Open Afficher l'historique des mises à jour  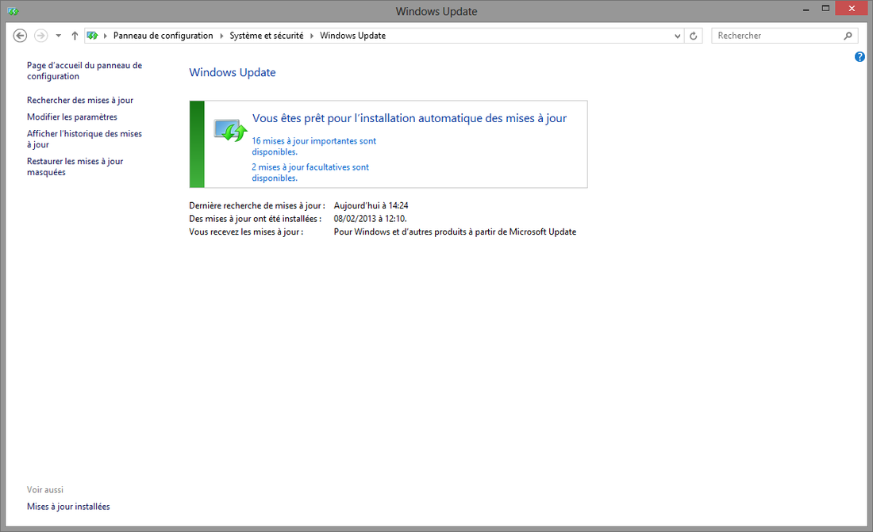85,139
